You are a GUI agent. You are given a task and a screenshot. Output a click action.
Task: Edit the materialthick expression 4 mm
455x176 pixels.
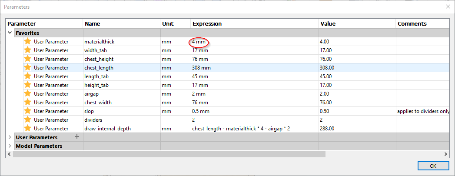[x=199, y=42]
